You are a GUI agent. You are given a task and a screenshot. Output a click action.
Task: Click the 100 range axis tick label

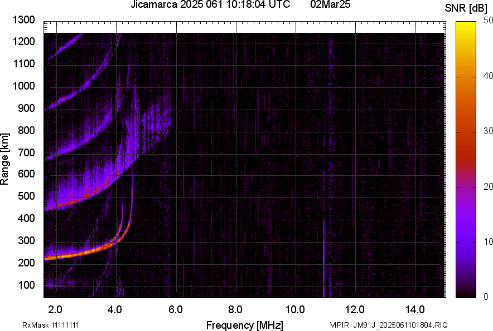pyautogui.click(x=26, y=285)
